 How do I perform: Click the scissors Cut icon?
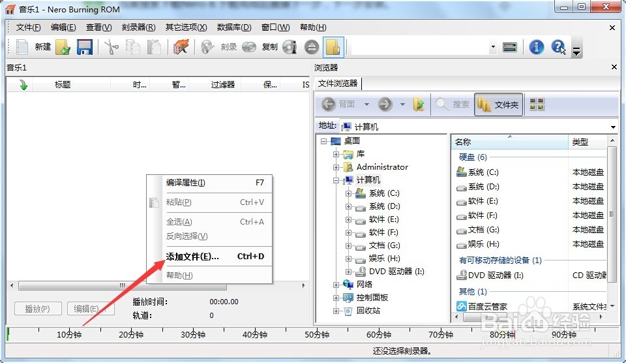[111, 47]
